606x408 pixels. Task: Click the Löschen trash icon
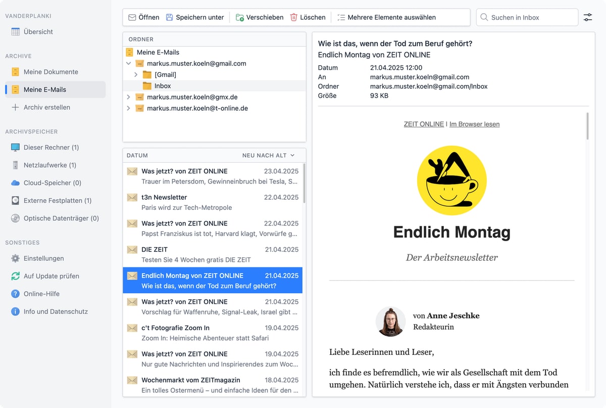point(294,17)
